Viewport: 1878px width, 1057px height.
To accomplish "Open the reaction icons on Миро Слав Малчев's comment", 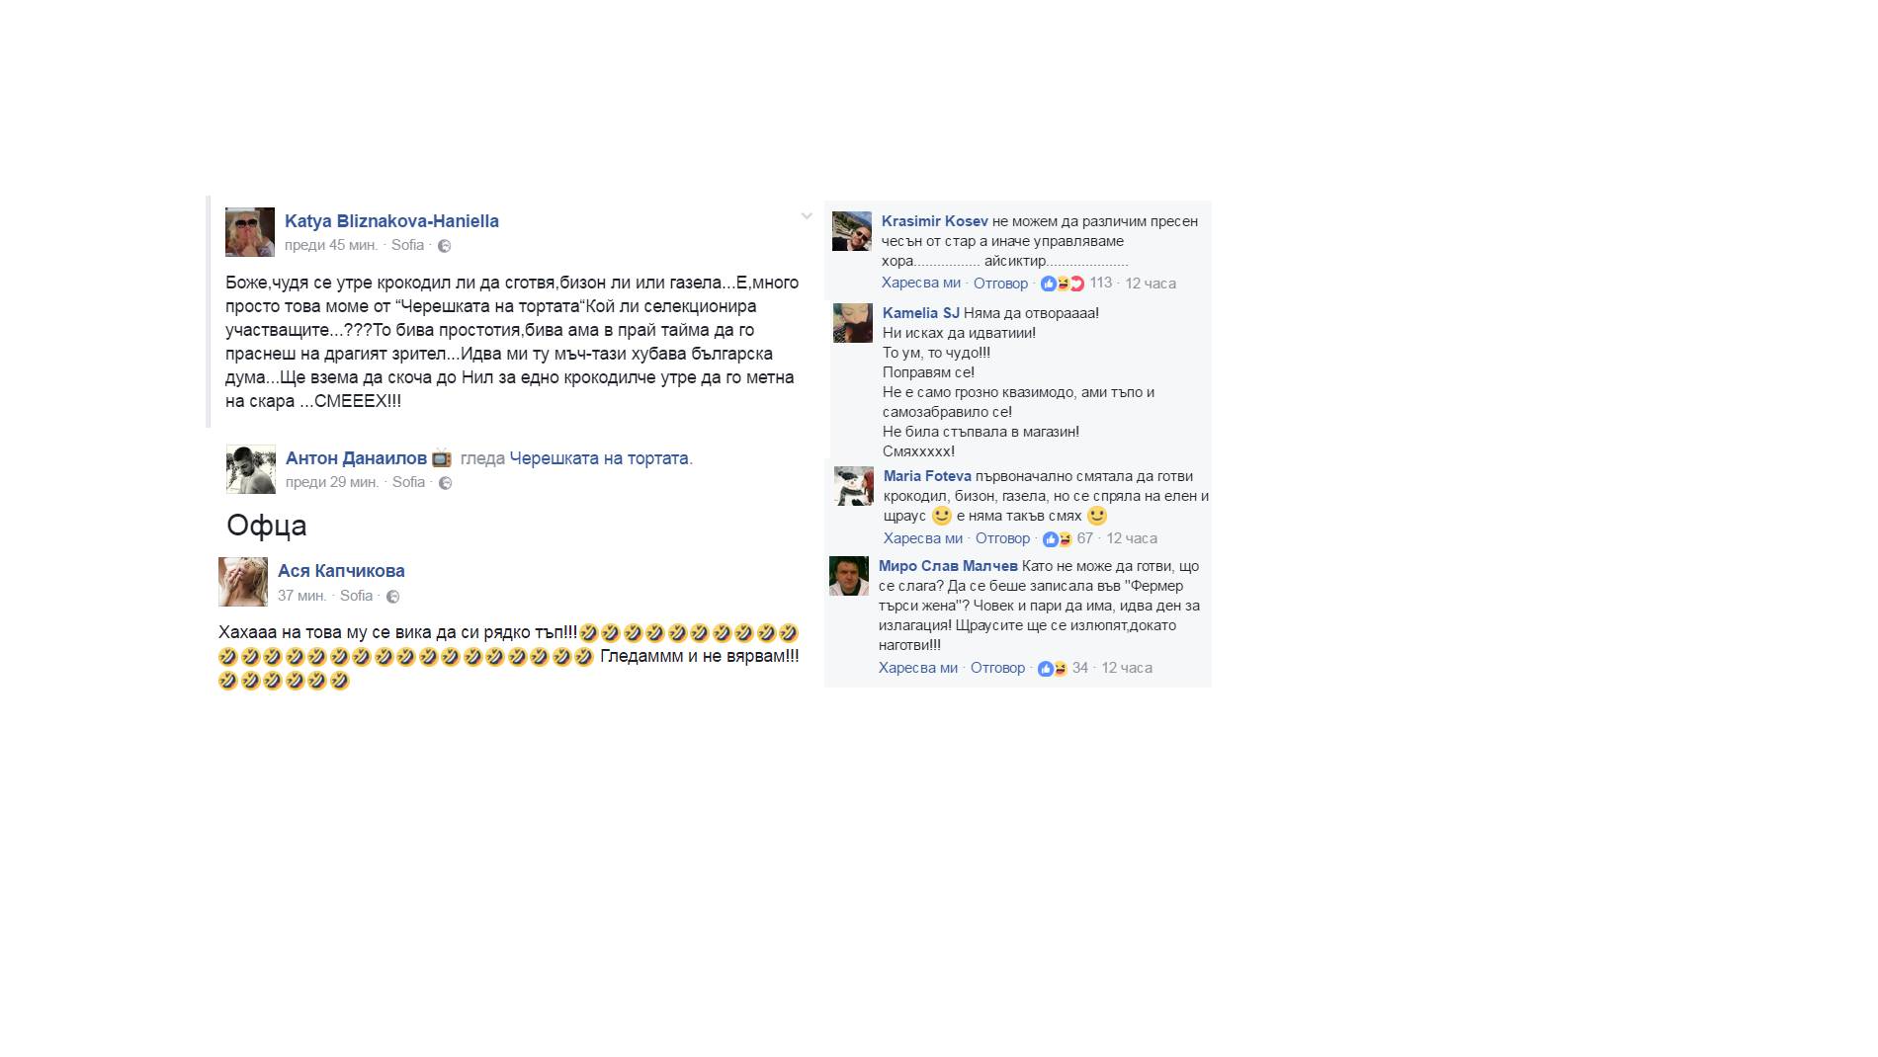I will click(x=1053, y=669).
